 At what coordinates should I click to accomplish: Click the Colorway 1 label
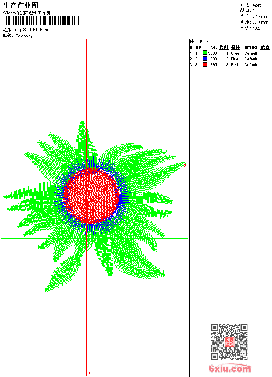pyautogui.click(x=25, y=36)
